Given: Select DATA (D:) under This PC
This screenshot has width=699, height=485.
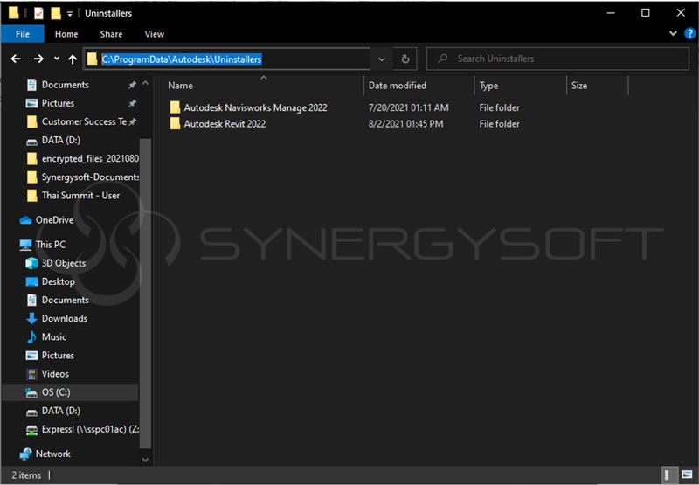Looking at the screenshot, I should click(x=60, y=411).
